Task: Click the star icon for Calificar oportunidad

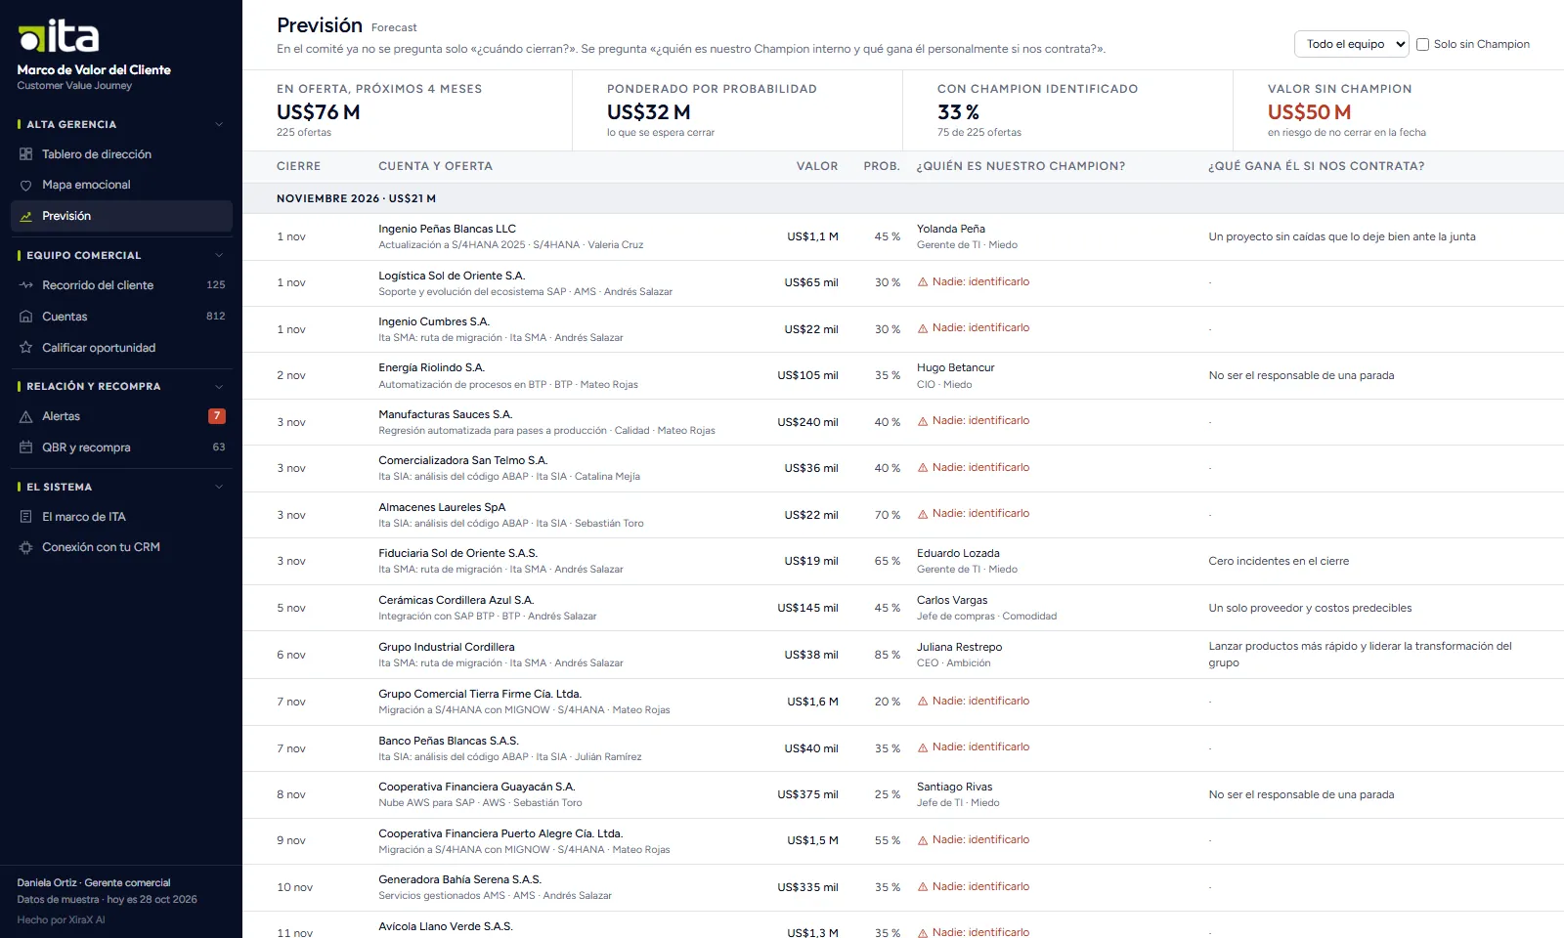Action: [25, 348]
